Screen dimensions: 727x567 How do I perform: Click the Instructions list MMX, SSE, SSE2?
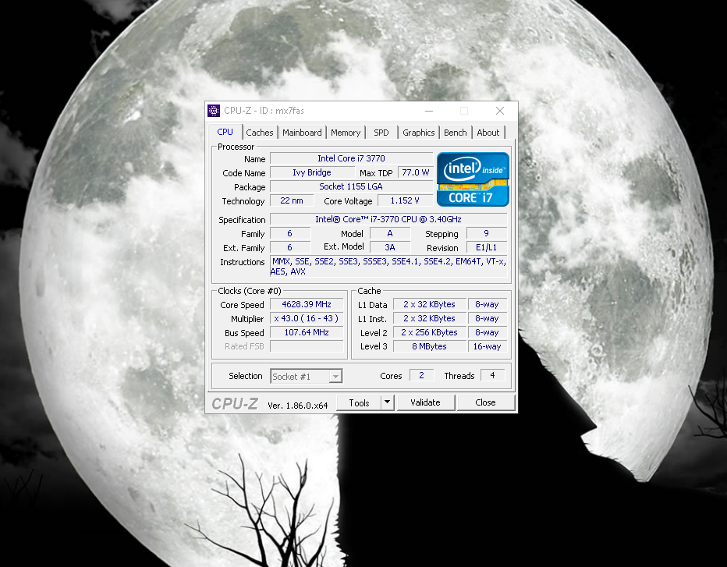tap(388, 267)
